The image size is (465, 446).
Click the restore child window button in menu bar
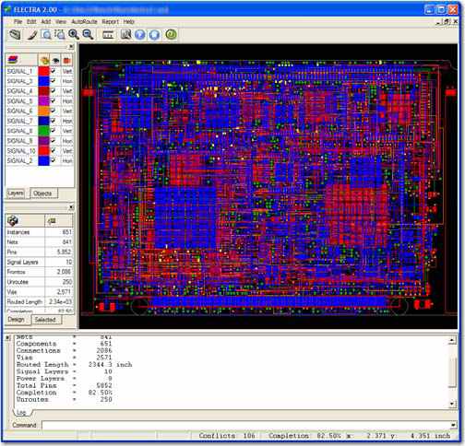(x=447, y=21)
